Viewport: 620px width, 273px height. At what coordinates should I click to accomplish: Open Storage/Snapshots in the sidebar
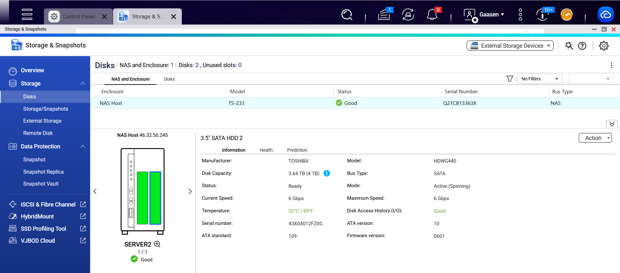tap(46, 109)
